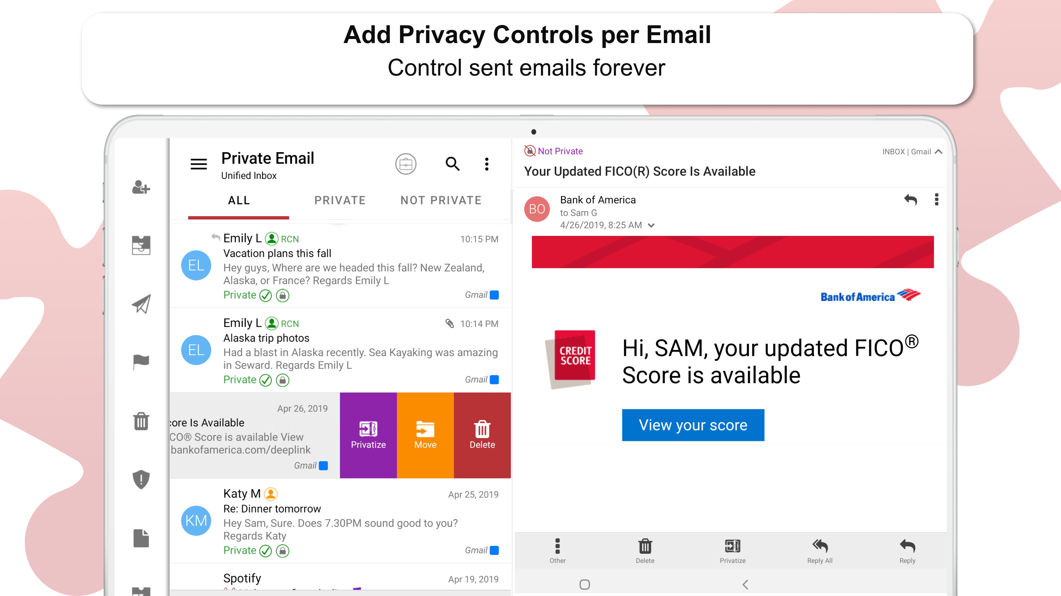Open the shield alert spam icon

[x=141, y=480]
